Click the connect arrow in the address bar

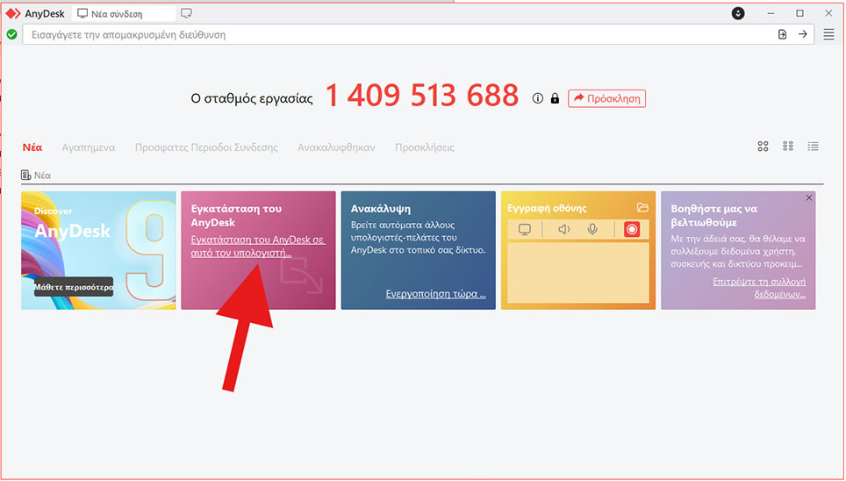(x=802, y=34)
